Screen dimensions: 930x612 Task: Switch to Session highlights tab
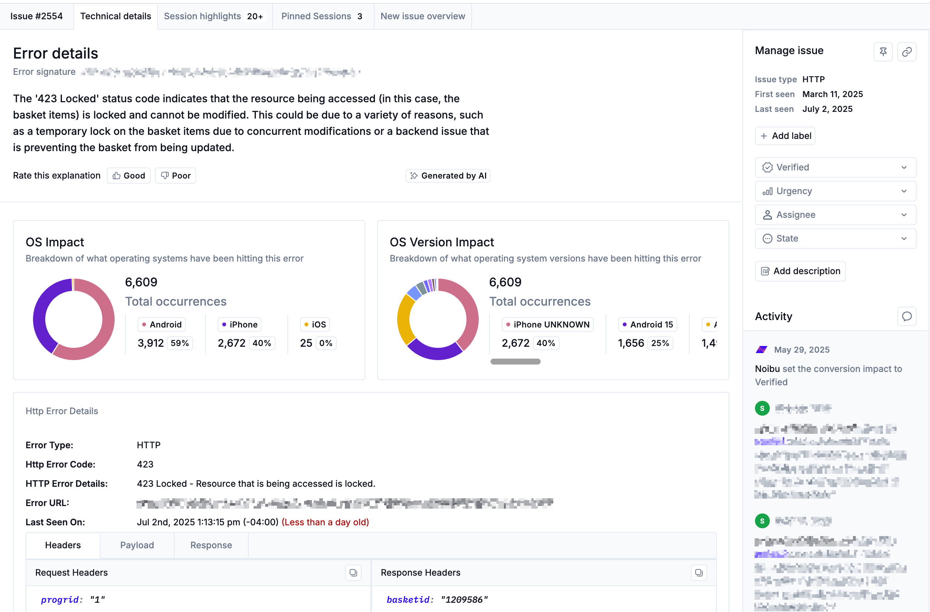[214, 16]
